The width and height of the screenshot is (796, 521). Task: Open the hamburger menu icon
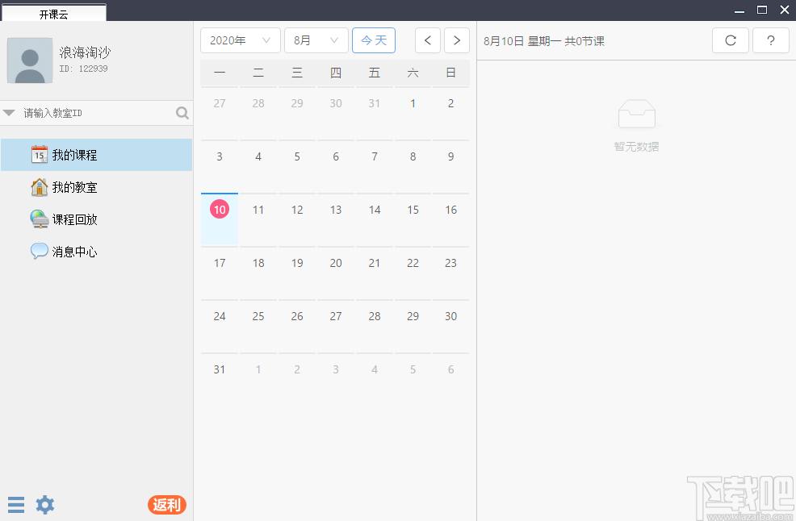pos(16,505)
